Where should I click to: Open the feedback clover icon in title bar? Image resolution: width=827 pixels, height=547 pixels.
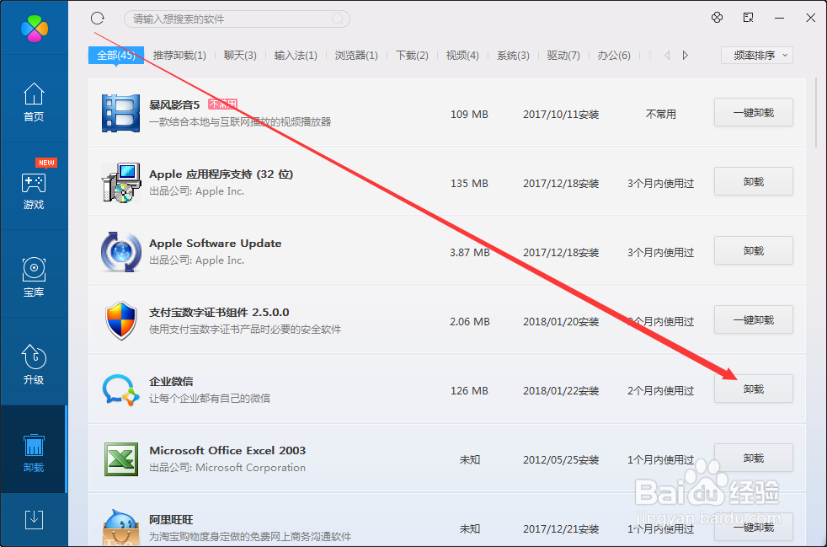[x=717, y=18]
